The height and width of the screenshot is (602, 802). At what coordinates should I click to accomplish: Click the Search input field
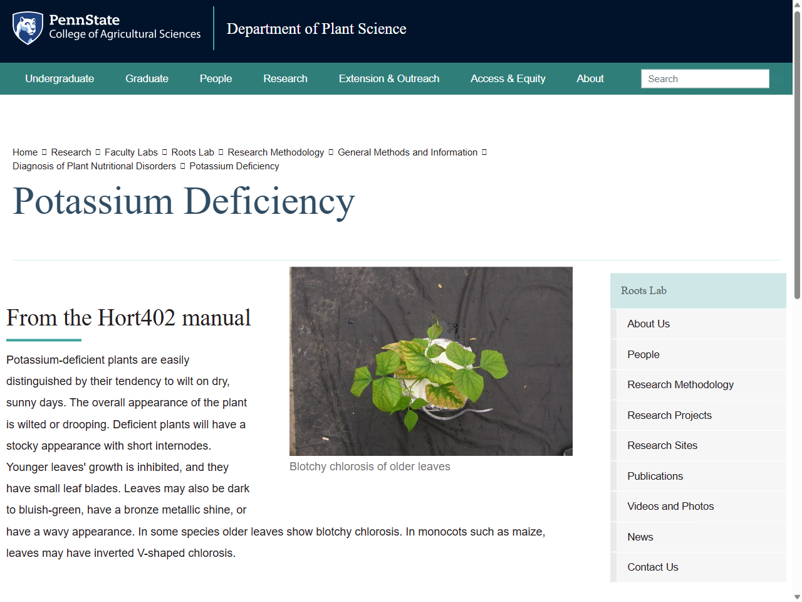coord(704,78)
